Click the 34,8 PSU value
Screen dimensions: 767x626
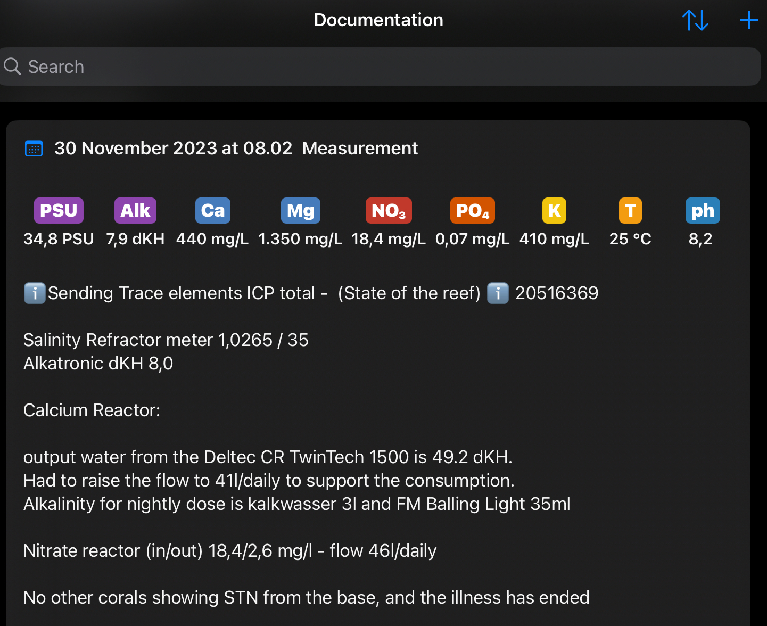point(59,239)
